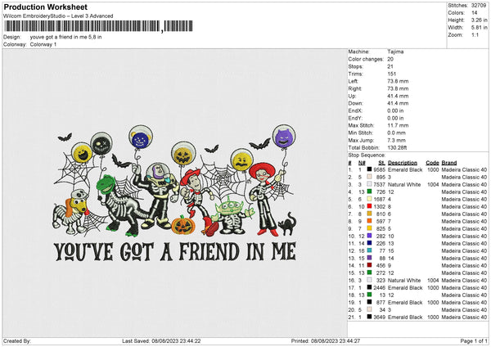Image resolution: width=491 pixels, height=347 pixels.
Task: Select the orange swatch in stop row 8
Action: 369,221
